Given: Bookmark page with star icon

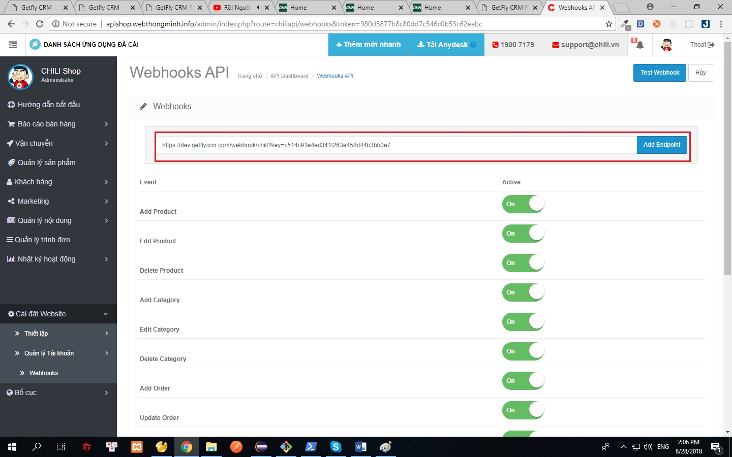Looking at the screenshot, I should [x=608, y=24].
